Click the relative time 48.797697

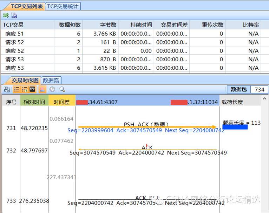(x=34, y=150)
